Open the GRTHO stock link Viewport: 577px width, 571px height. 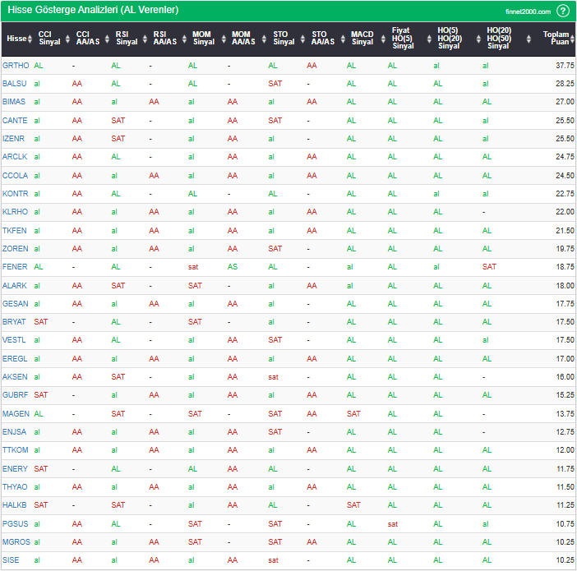pyautogui.click(x=15, y=65)
